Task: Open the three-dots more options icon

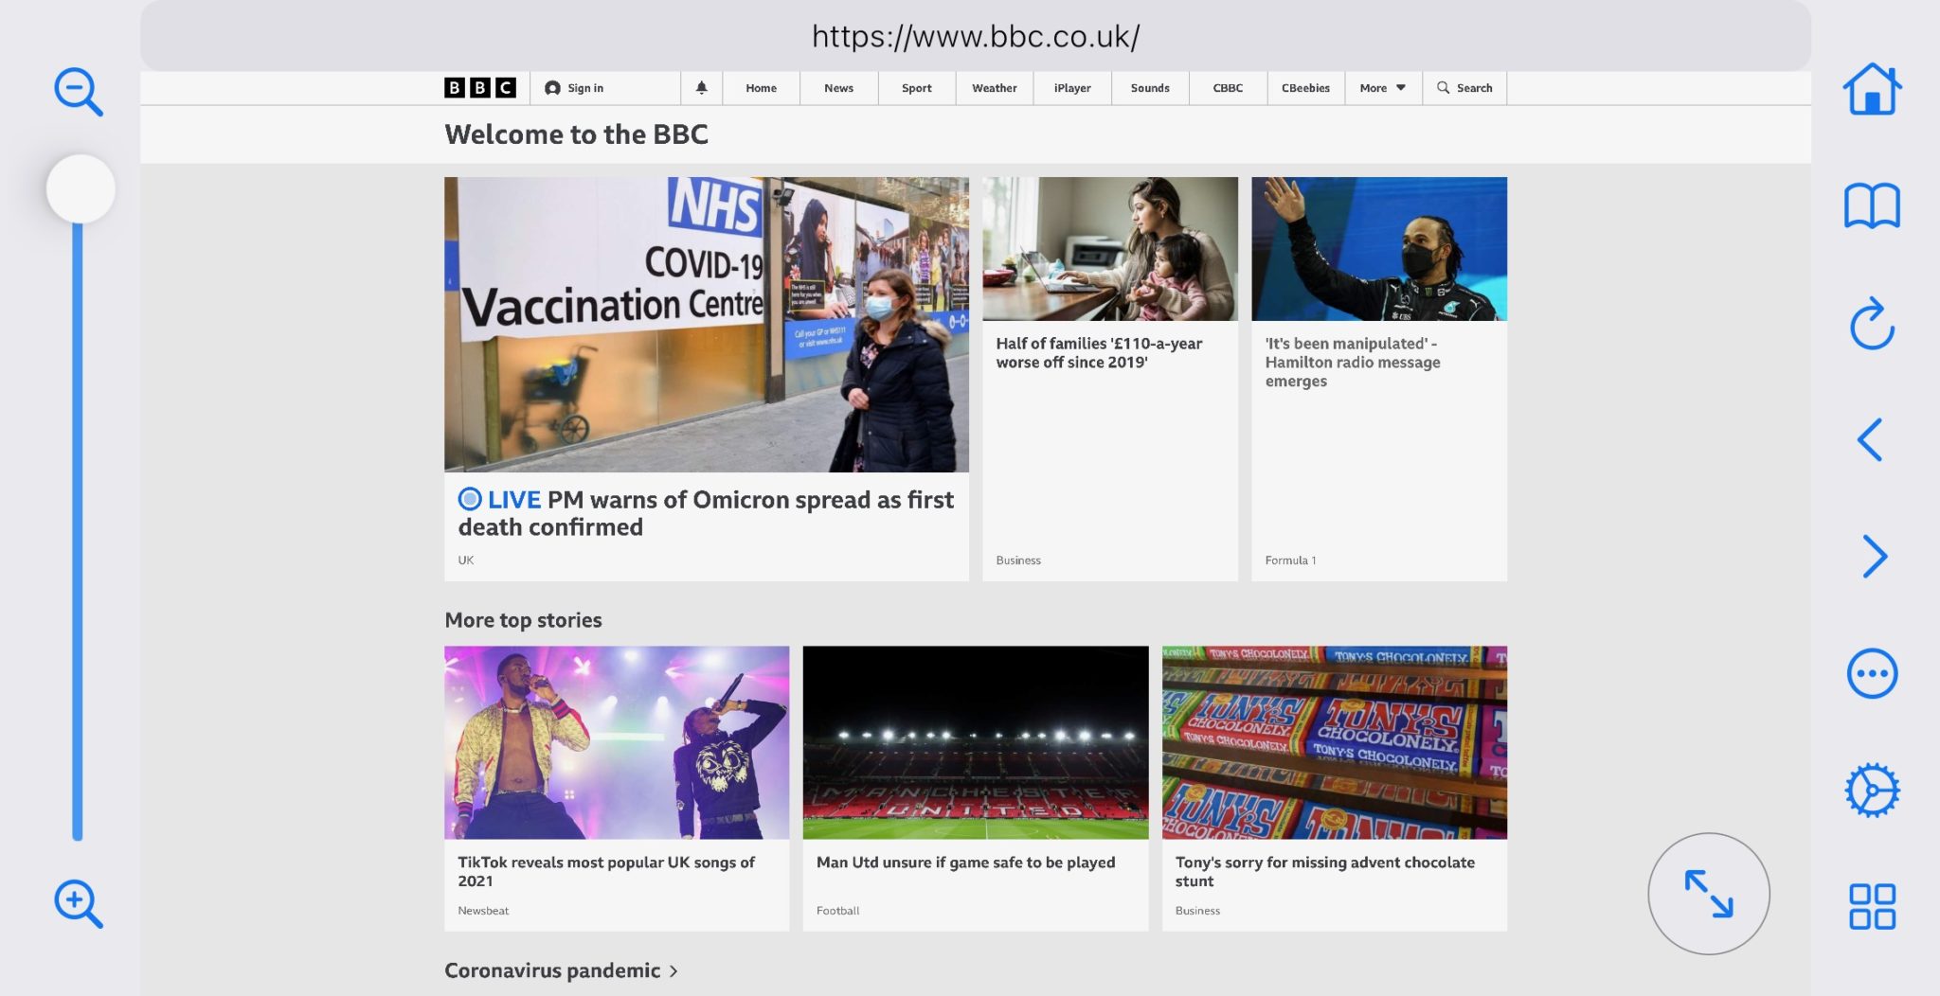Action: 1872,674
